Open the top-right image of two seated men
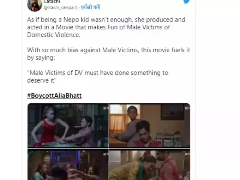The width and height of the screenshot is (240, 180). pyautogui.click(x=150, y=126)
